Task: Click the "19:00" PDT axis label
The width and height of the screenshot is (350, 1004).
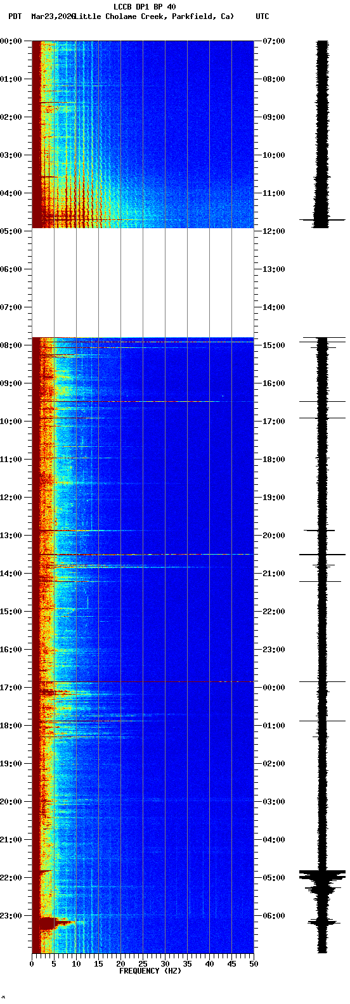Action: pyautogui.click(x=11, y=764)
